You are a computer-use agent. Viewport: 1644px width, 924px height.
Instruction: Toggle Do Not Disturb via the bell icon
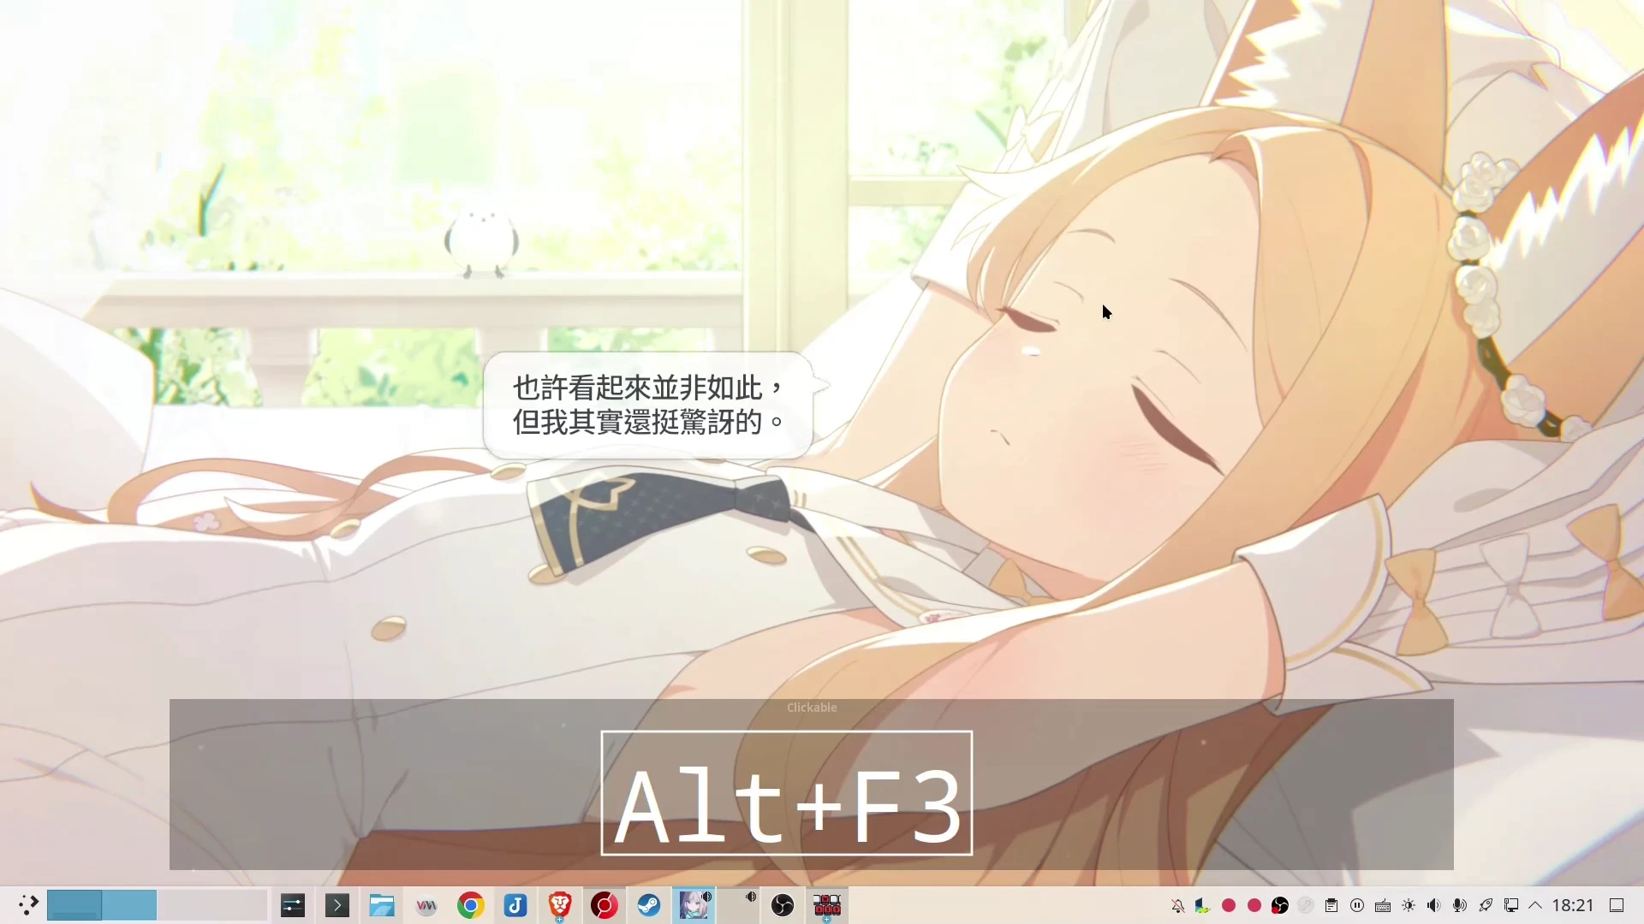pos(1177,905)
